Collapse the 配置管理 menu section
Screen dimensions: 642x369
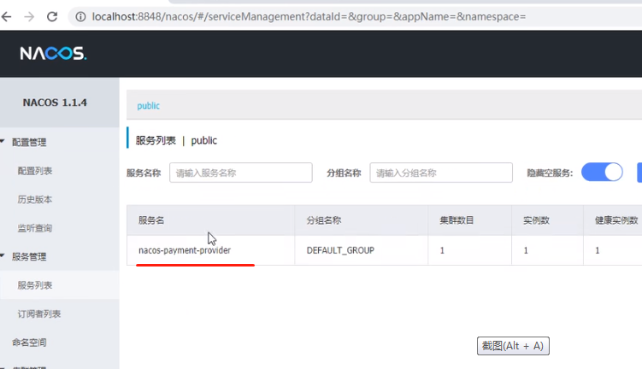[x=29, y=142]
